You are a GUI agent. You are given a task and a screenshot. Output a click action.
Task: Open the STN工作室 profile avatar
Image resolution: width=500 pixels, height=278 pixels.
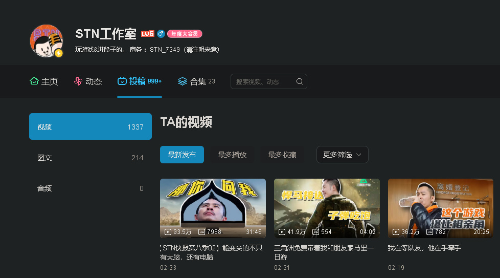tap(47, 41)
